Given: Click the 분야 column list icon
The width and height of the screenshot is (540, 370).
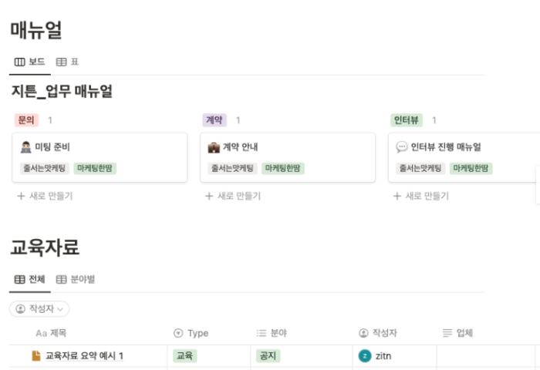Looking at the screenshot, I should [261, 333].
